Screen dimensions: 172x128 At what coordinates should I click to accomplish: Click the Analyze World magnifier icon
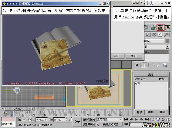153,27
